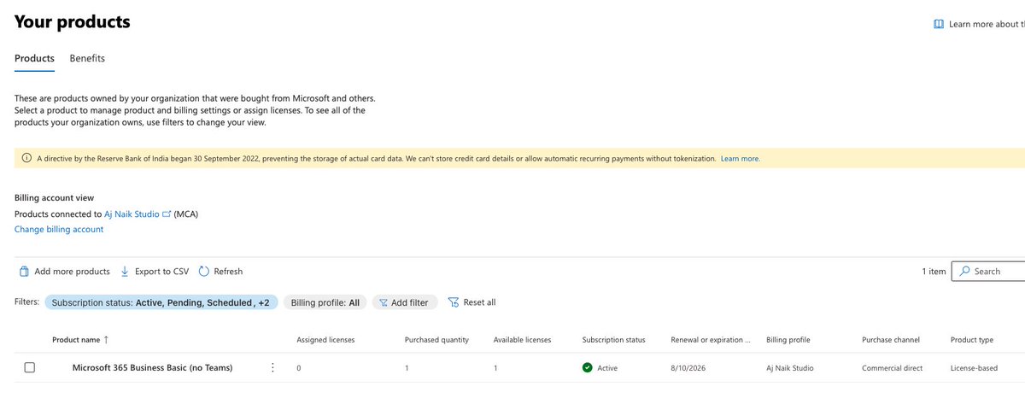The width and height of the screenshot is (1025, 404).
Task: Click Product type column header
Action: click(x=972, y=339)
